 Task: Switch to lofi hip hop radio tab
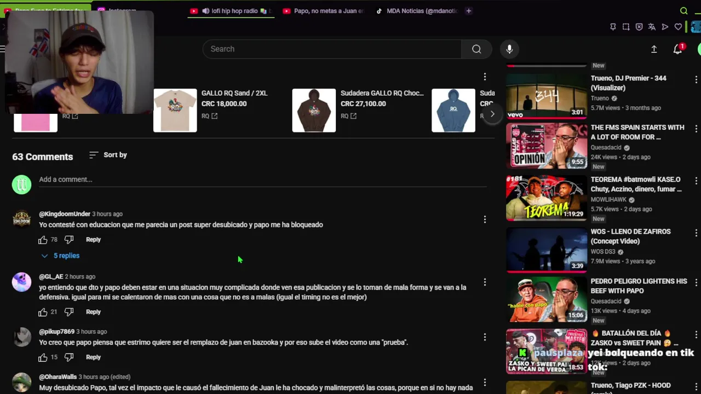click(x=230, y=11)
